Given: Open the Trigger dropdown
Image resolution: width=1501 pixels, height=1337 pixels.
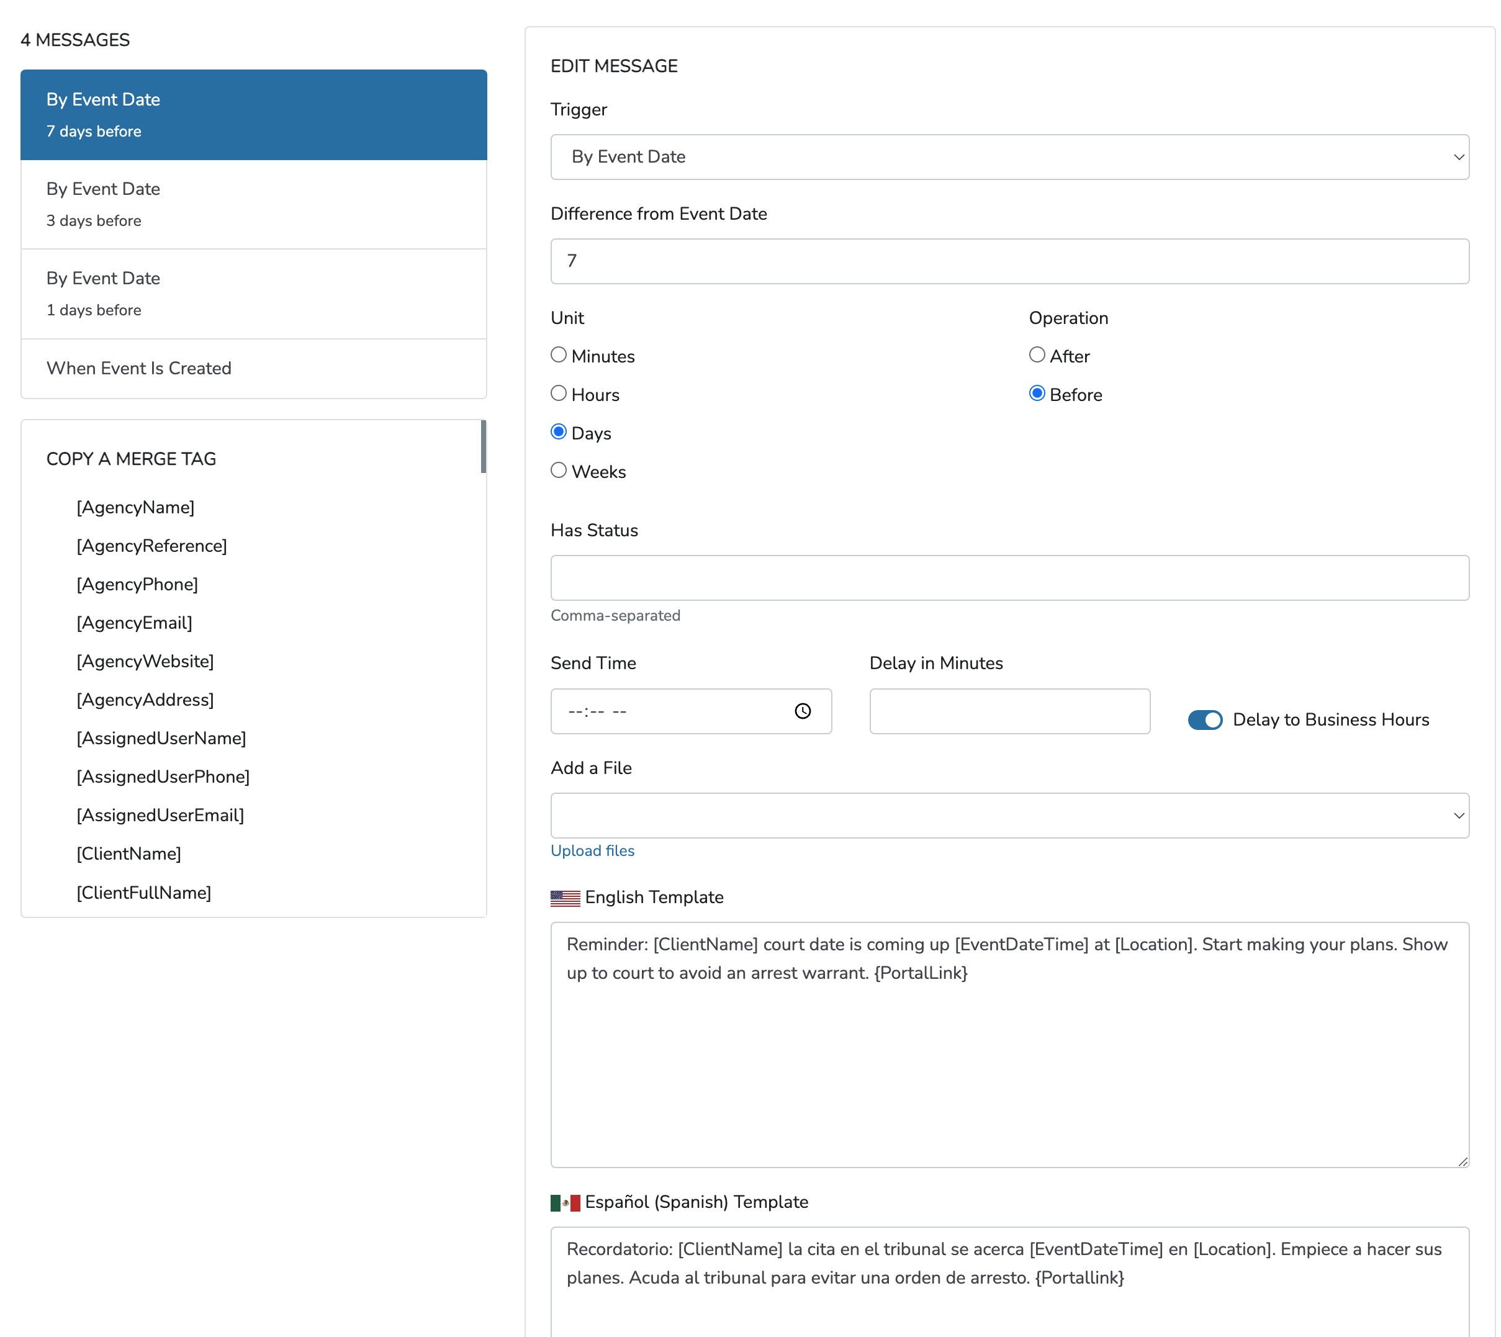Looking at the screenshot, I should coord(1009,157).
